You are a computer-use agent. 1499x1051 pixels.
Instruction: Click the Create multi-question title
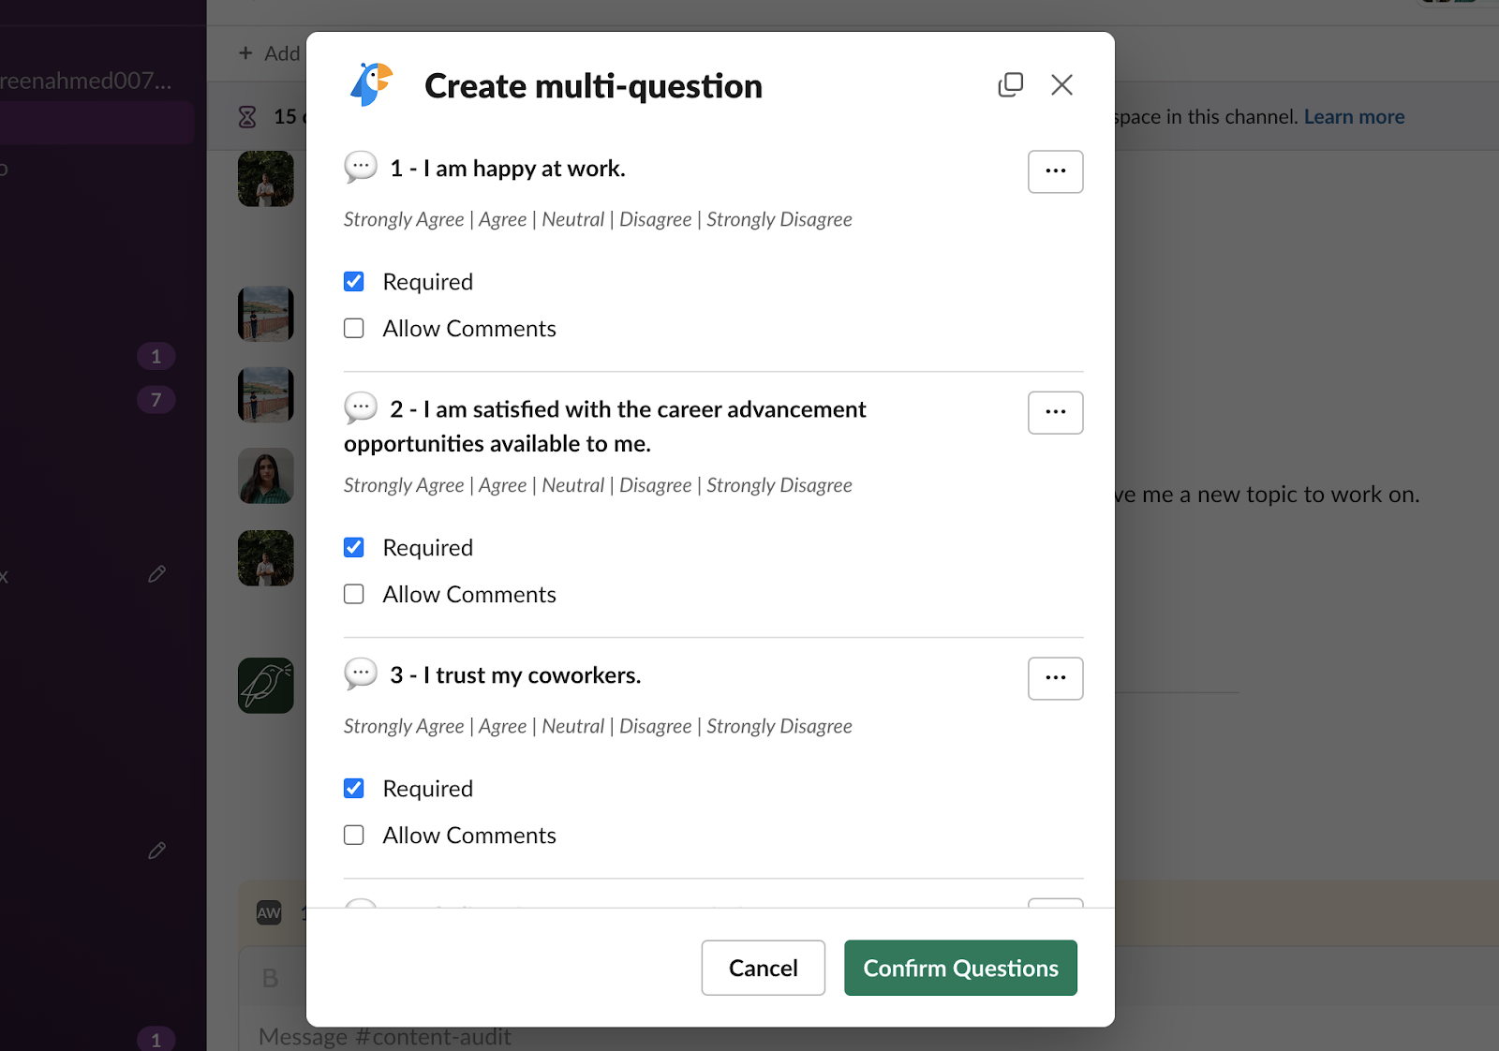coord(593,86)
